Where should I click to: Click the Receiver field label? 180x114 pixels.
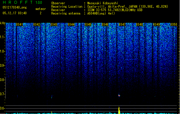coord(58,10)
